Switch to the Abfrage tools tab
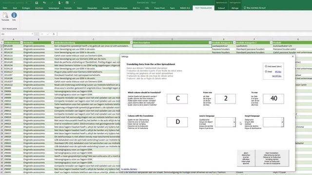The image size is (312, 175). 235,8
